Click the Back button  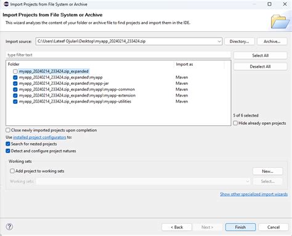point(177,227)
